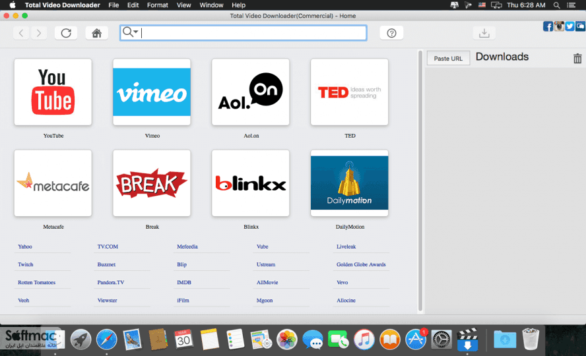Clear downloads with the trash can icon
Image resolution: width=586 pixels, height=356 pixels.
577,59
